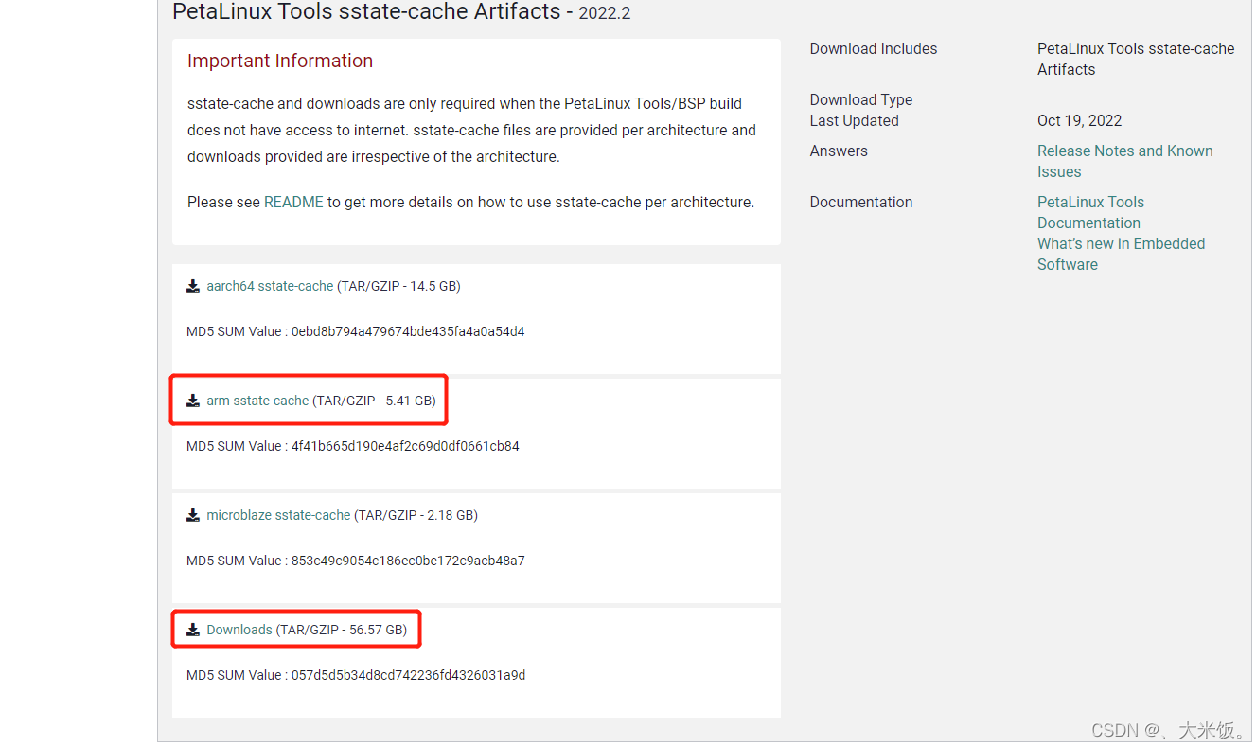Click the Last Updated date Oct 19, 2022
1256x748 pixels.
[1079, 120]
